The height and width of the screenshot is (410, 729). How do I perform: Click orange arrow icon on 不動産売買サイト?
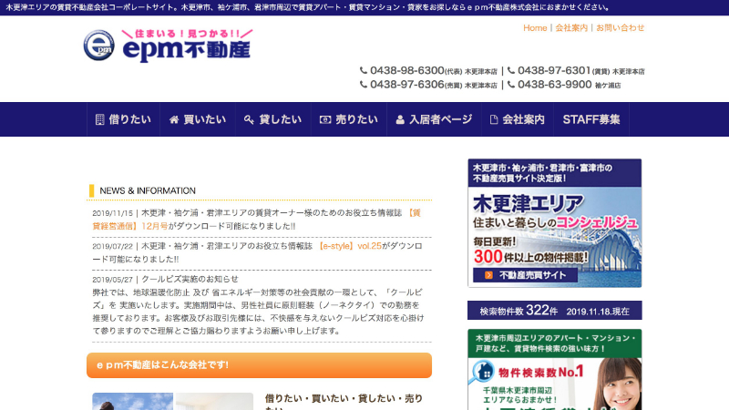click(x=488, y=275)
